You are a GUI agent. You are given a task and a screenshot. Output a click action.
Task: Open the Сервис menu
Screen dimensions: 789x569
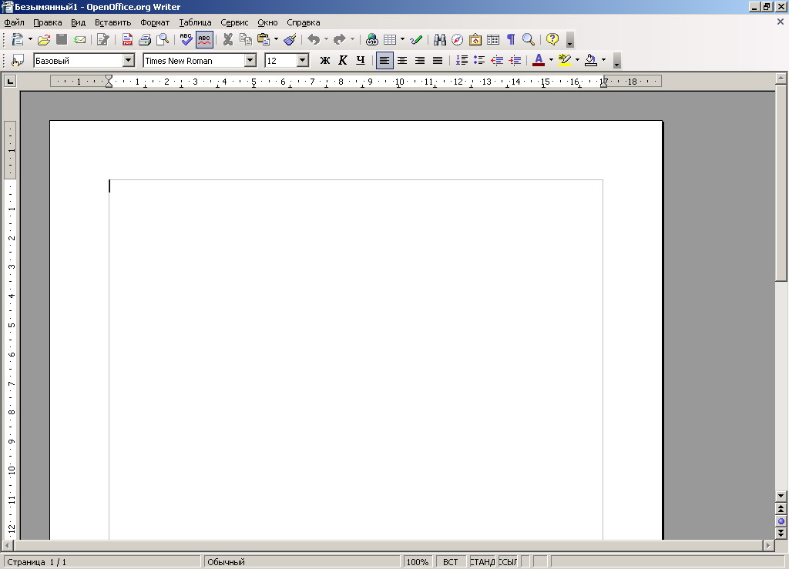tap(234, 22)
